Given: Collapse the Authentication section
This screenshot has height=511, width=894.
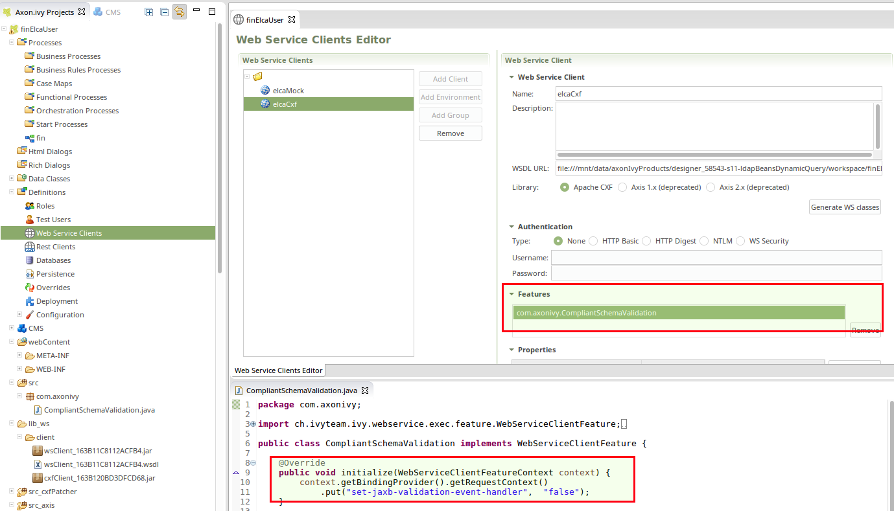Looking at the screenshot, I should click(x=512, y=227).
